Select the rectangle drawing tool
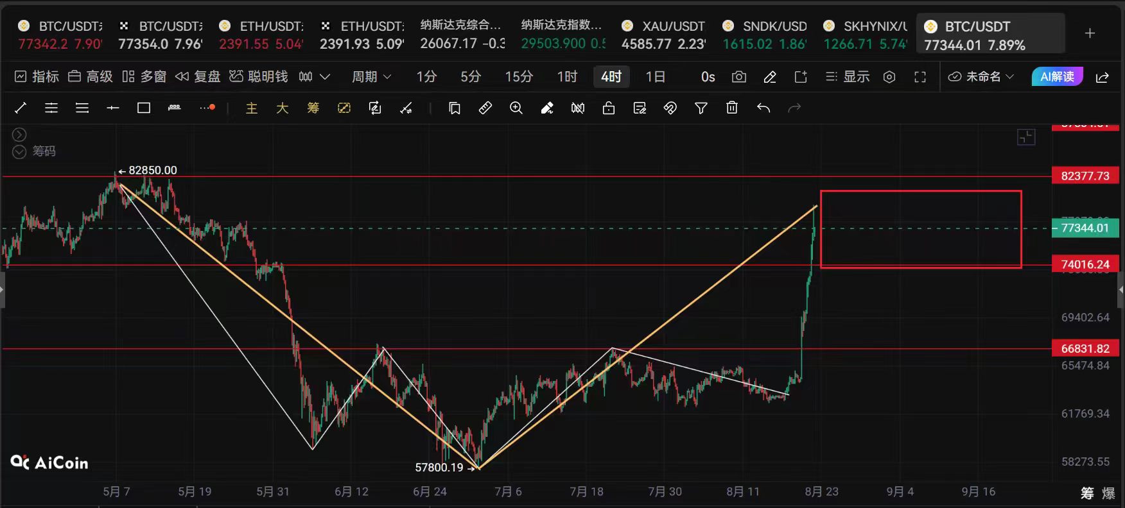1125x508 pixels. coord(144,108)
